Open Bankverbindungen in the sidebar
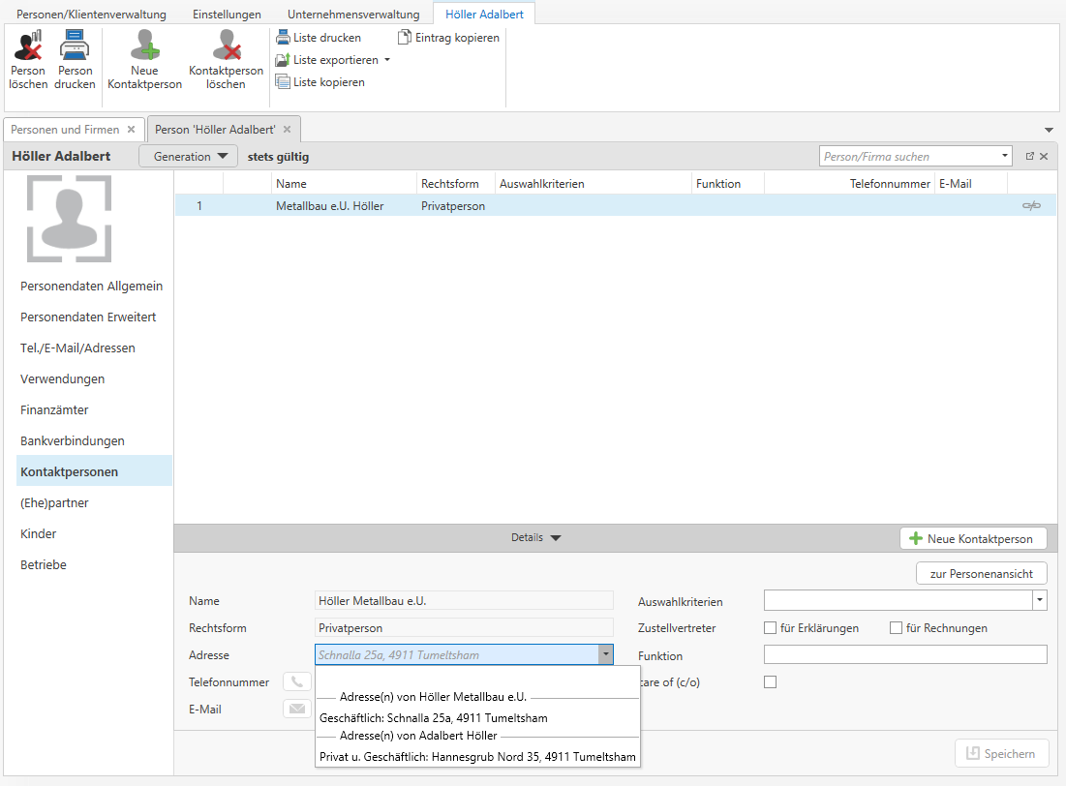Image resolution: width=1066 pixels, height=786 pixels. pyautogui.click(x=73, y=441)
